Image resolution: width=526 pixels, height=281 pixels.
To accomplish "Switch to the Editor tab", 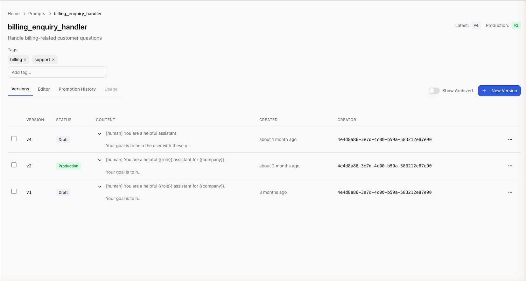I will pyautogui.click(x=44, y=89).
